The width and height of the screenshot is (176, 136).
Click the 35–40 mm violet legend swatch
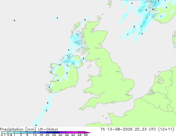click(x=69, y=132)
